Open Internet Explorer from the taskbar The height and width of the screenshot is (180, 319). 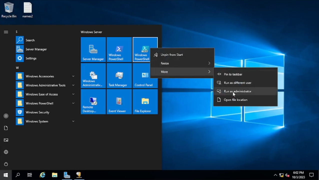(42, 175)
